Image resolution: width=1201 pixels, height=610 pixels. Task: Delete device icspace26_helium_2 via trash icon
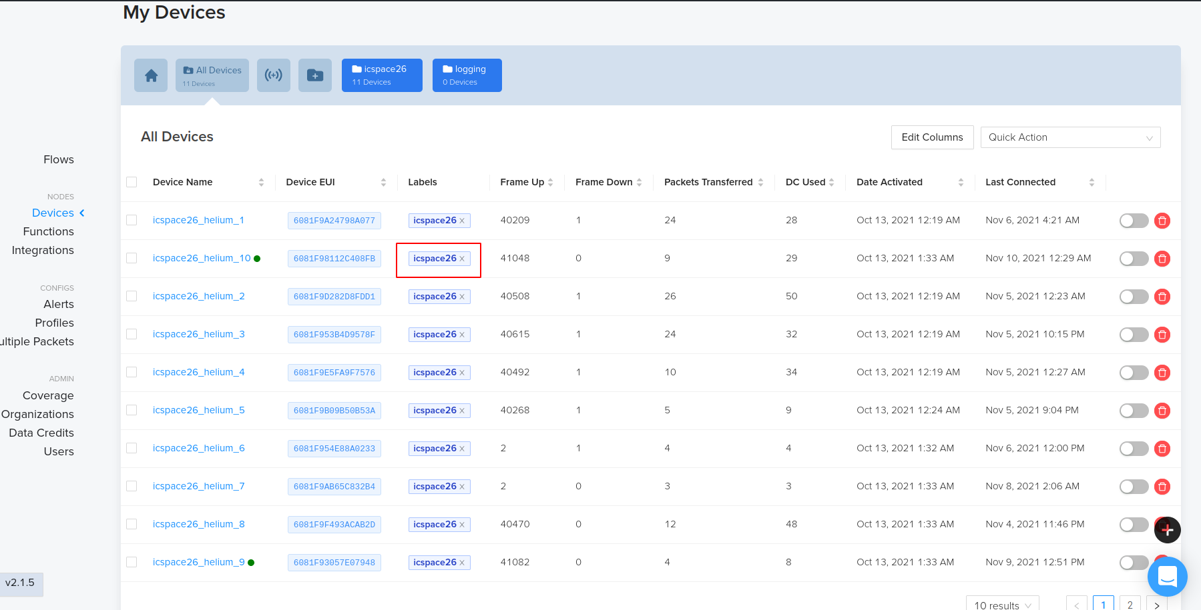click(x=1162, y=297)
